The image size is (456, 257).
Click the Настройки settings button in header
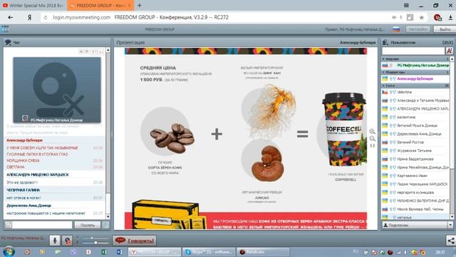pos(418,29)
